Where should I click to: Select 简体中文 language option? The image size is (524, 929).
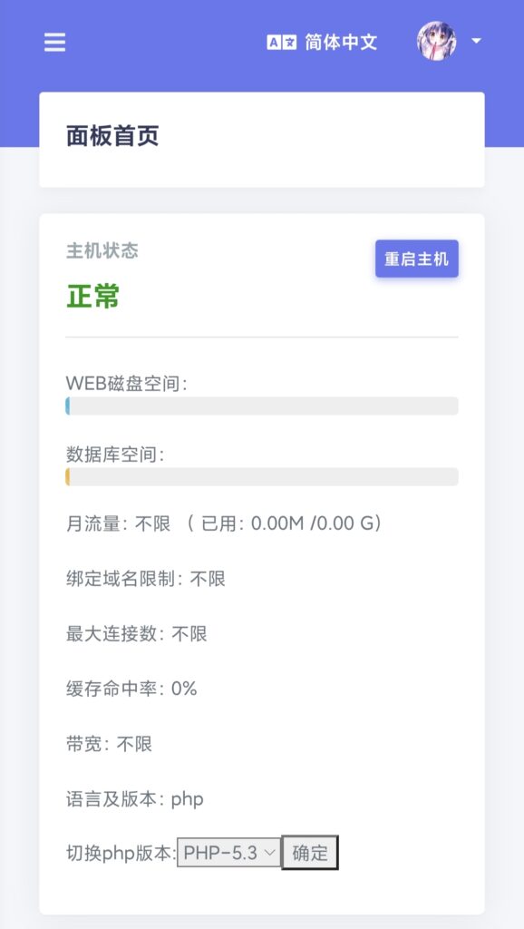point(342,41)
